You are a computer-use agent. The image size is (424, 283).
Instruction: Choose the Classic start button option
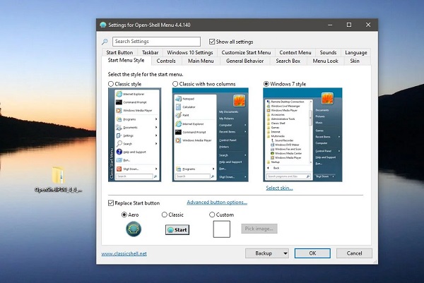pos(165,215)
